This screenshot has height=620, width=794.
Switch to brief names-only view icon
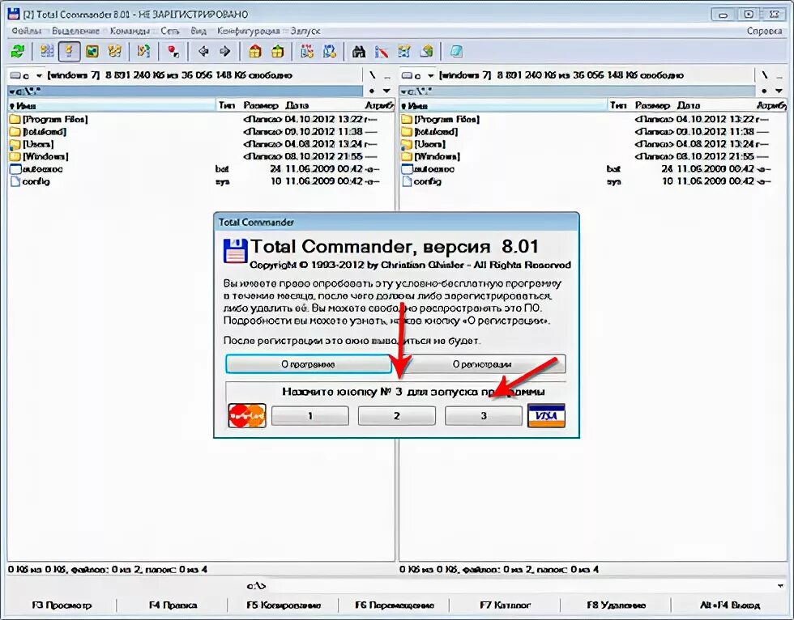click(47, 51)
